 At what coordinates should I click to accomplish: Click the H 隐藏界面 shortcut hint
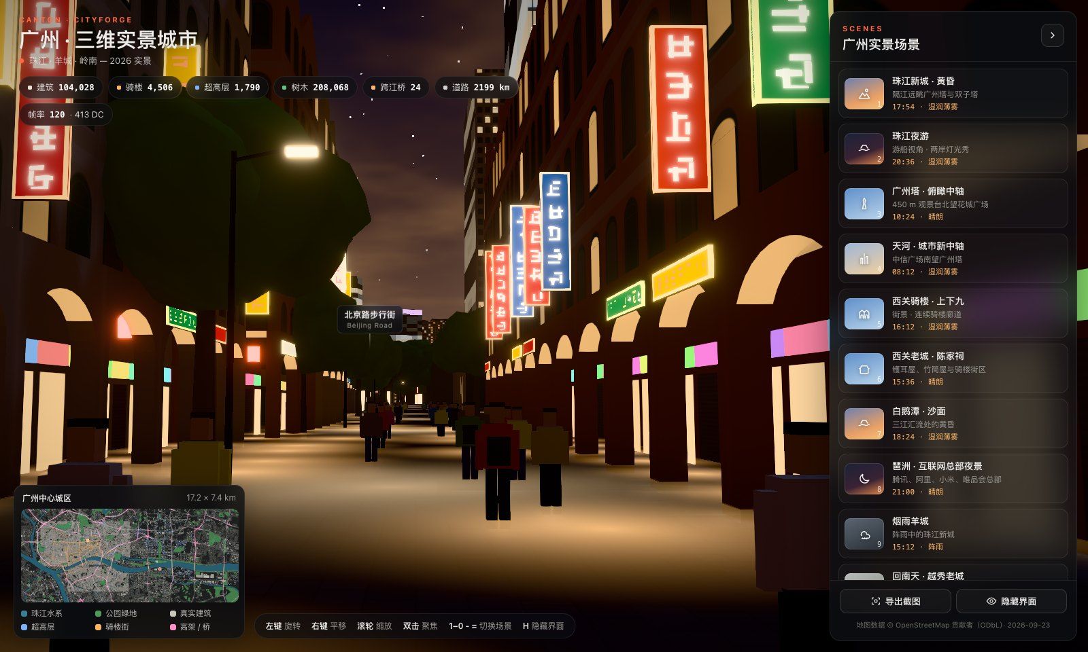tap(543, 626)
